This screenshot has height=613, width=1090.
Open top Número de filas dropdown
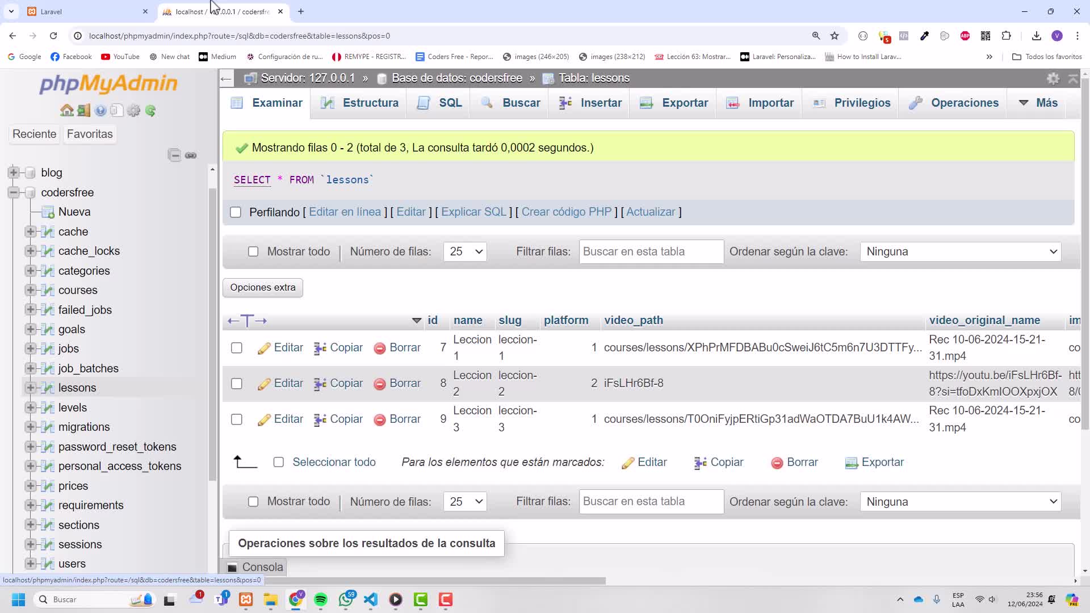465,251
